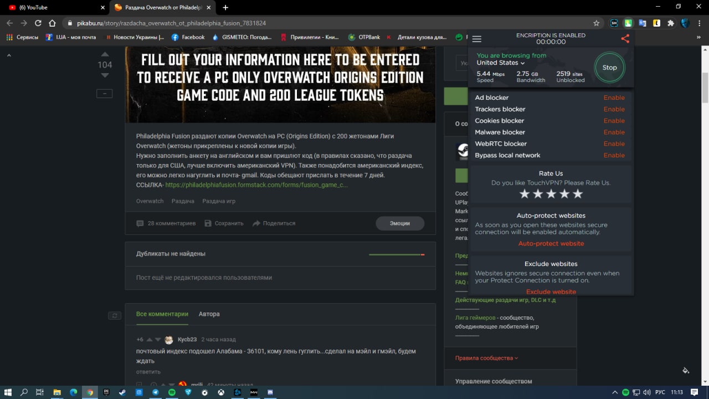Open the Сервисы bookmark
Image resolution: width=709 pixels, height=399 pixels.
click(22, 37)
